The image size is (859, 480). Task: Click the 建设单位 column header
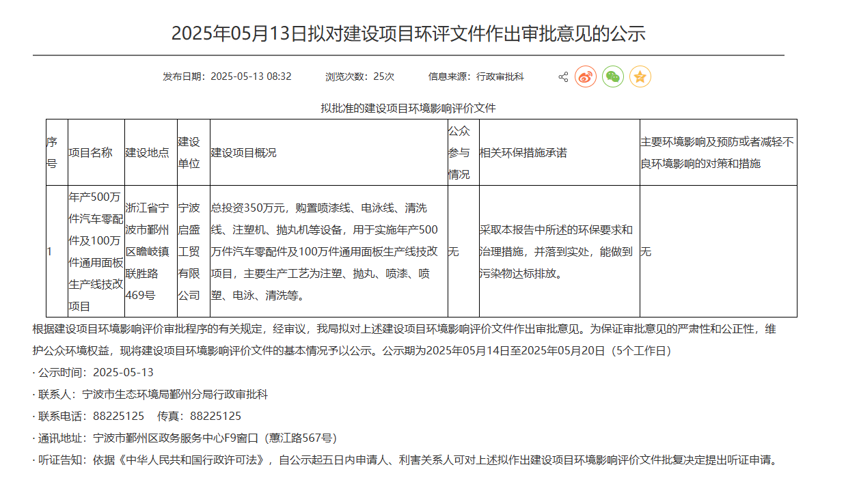coord(193,152)
